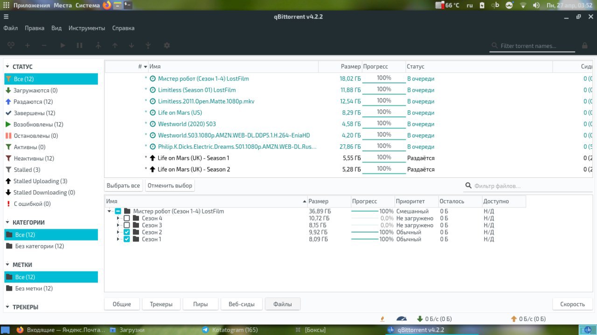Click the pause toolbar icon
The image size is (597, 335).
click(80, 46)
